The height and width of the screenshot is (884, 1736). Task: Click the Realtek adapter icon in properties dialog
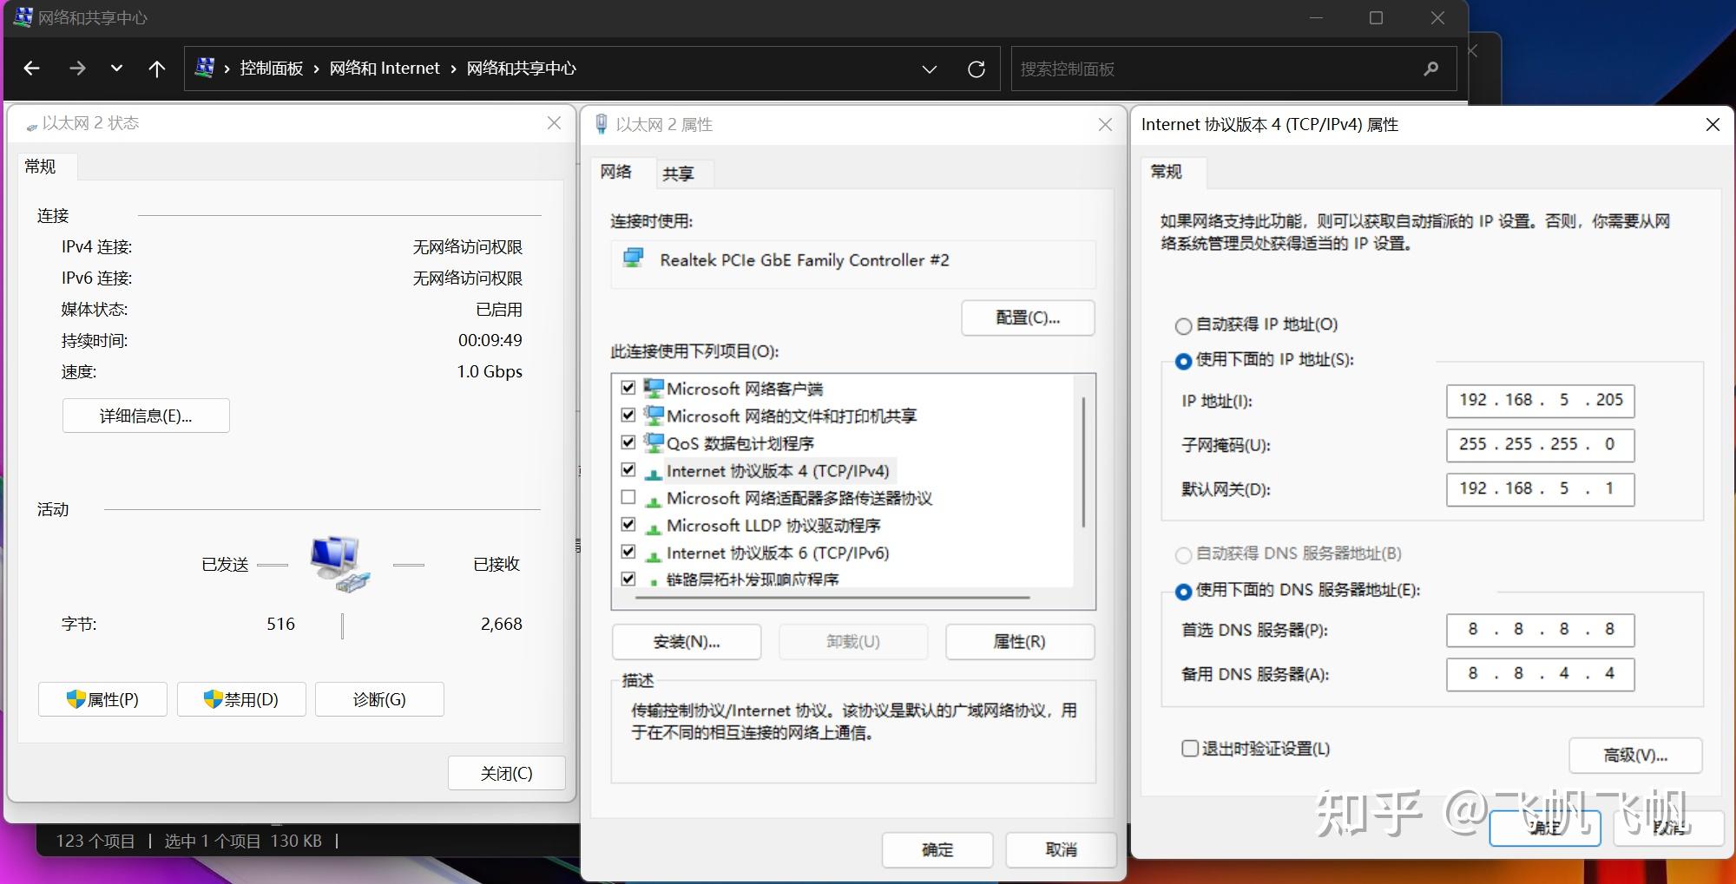coord(633,258)
